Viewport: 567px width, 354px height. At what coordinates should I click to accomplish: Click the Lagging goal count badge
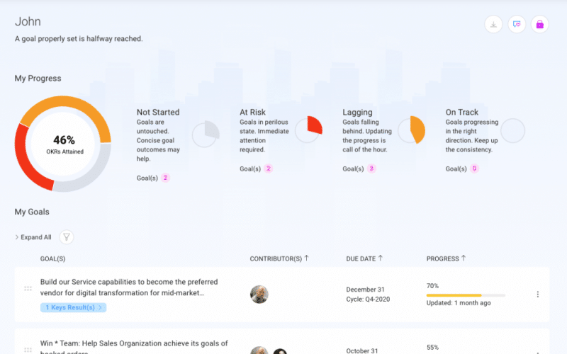pos(371,169)
